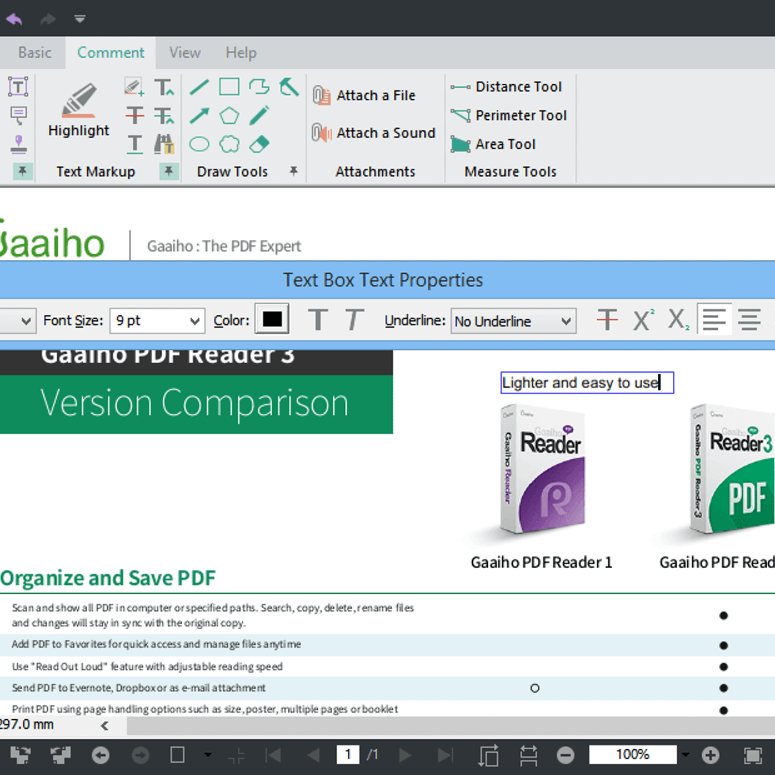Viewport: 775px width, 775px height.
Task: Select the Insert Text markup icon
Action: point(164,87)
